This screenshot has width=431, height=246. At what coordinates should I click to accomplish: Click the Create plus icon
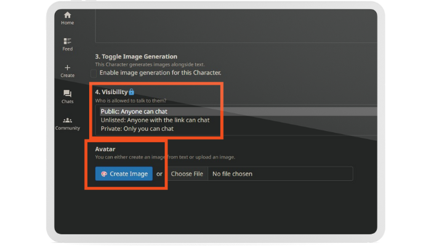(67, 68)
